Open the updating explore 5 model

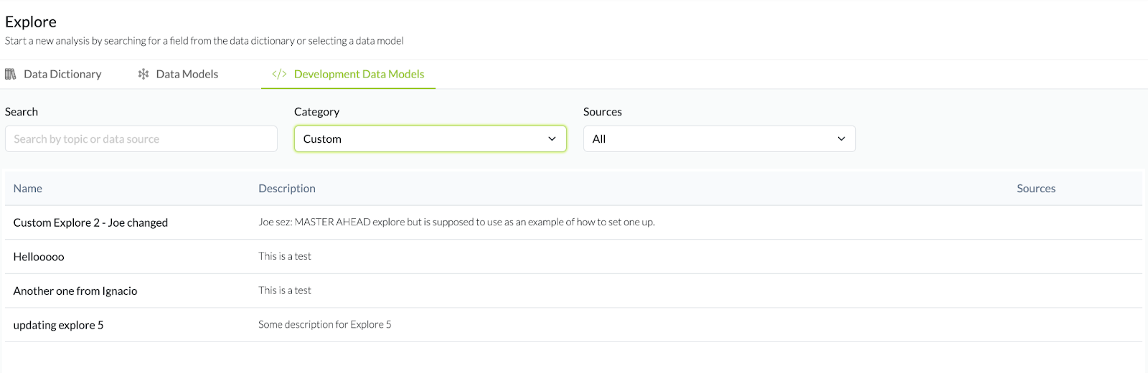[x=58, y=325]
